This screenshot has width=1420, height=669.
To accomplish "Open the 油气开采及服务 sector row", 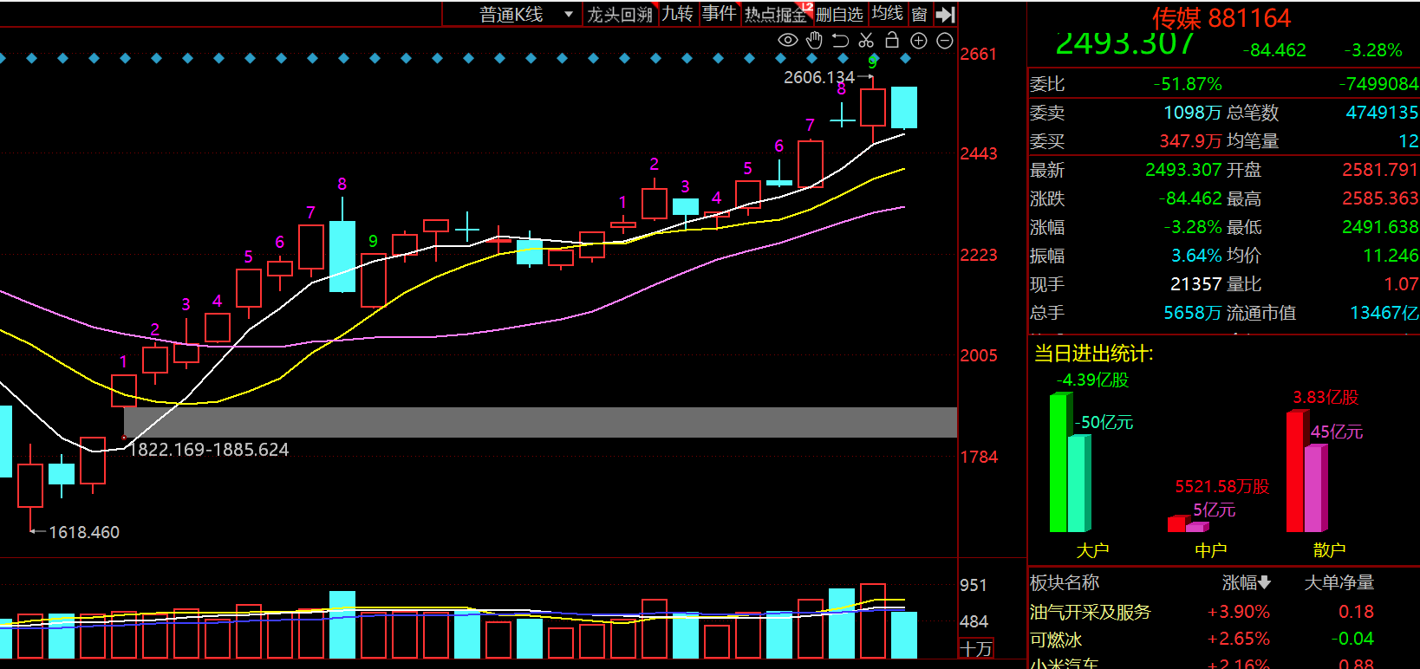I will pos(1223,612).
